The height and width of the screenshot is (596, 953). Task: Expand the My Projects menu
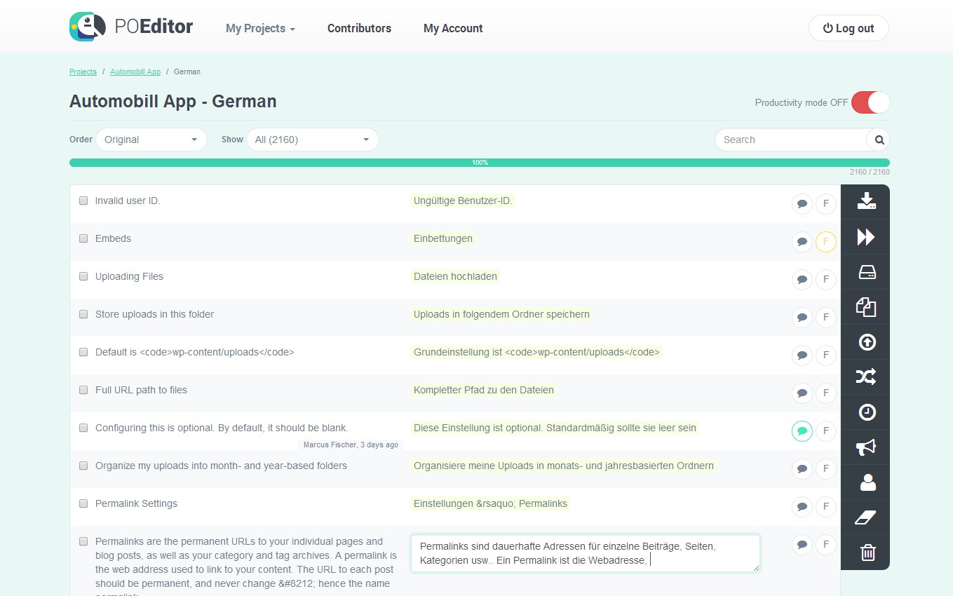260,29
